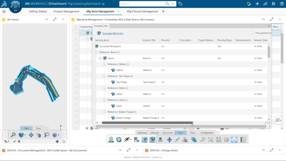Open the hamburger menu left of Getting Started
This screenshot has height=161, width=286.
tap(4, 12)
